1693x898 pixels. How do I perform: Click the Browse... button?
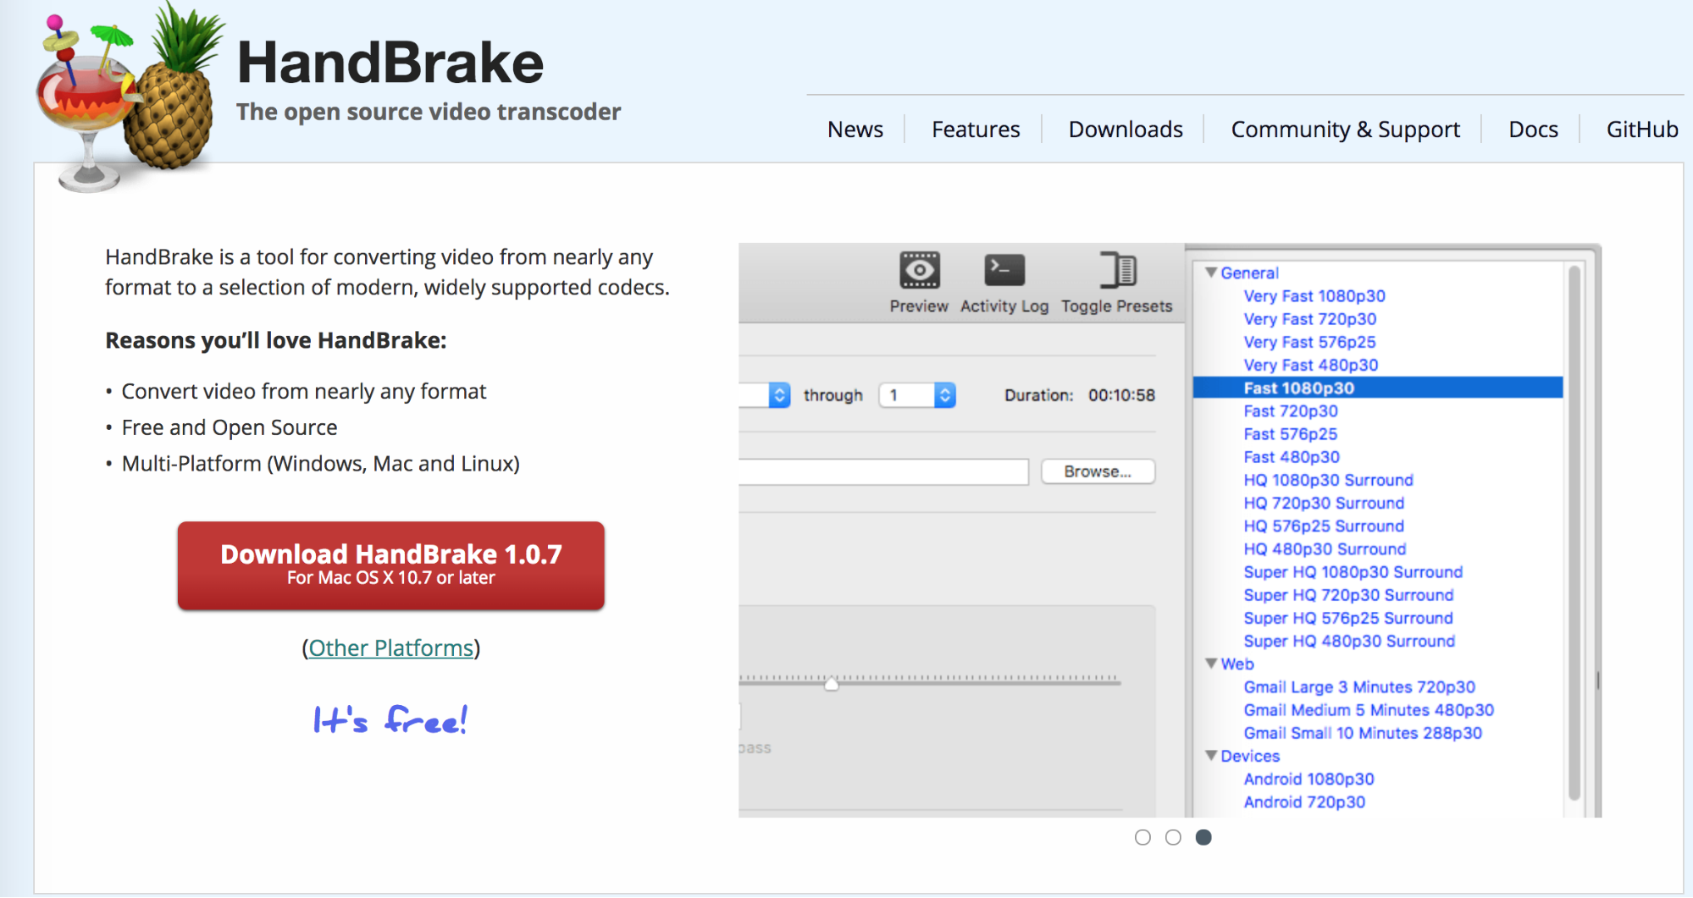1098,471
